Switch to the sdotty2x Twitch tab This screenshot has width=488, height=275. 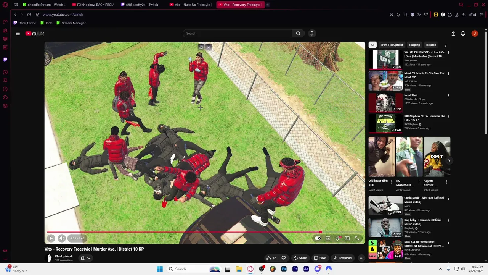click(x=140, y=5)
